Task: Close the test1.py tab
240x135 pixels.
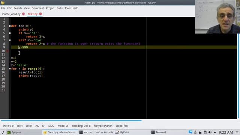Action: [40, 14]
